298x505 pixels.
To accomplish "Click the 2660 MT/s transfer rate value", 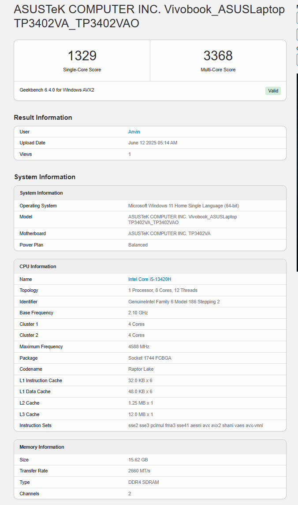I will [x=139, y=471].
